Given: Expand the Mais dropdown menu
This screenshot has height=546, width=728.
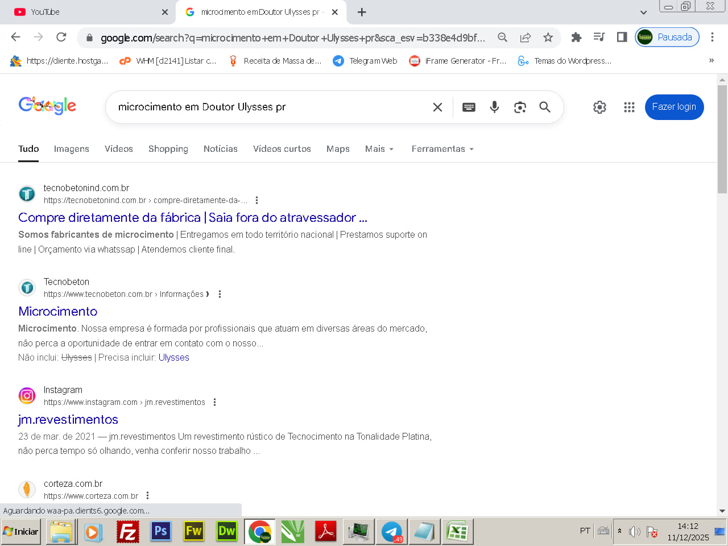Looking at the screenshot, I should 379,149.
